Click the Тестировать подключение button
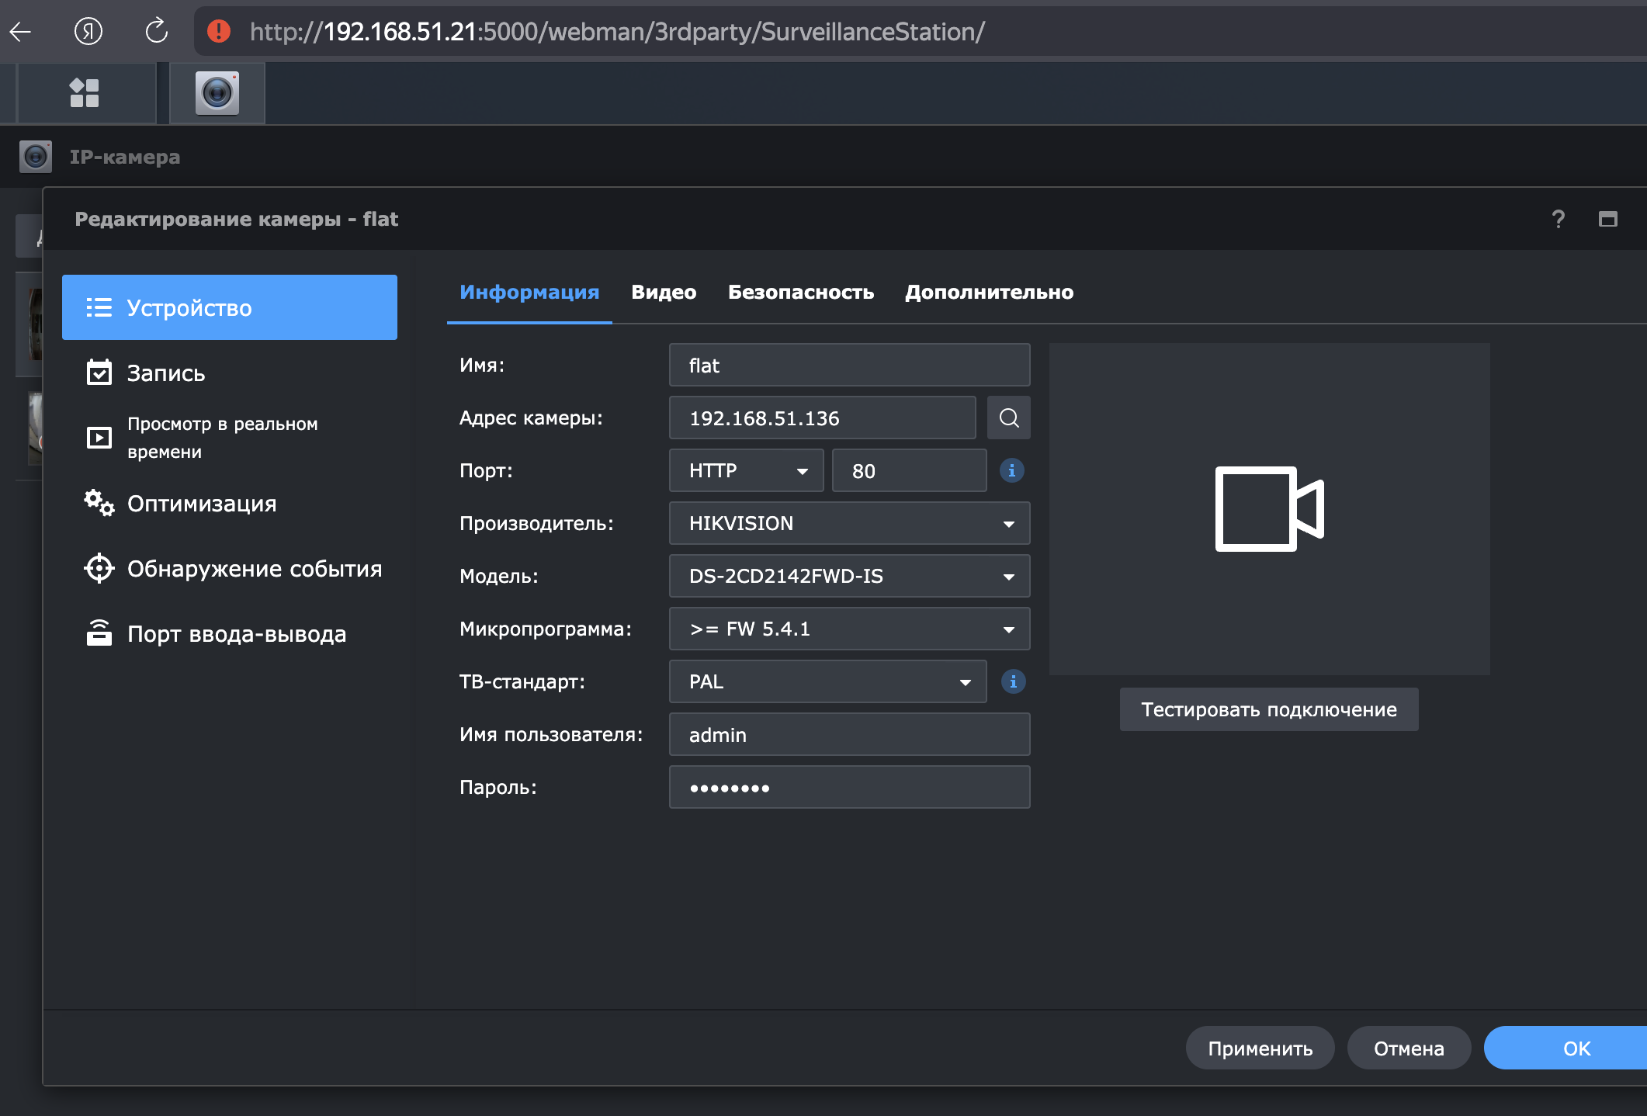The width and height of the screenshot is (1647, 1116). point(1268,709)
